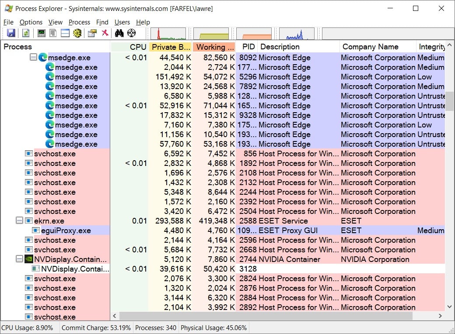Click icon of svchost.exe PID 2504
455x334 pixels.
pyautogui.click(x=29, y=211)
